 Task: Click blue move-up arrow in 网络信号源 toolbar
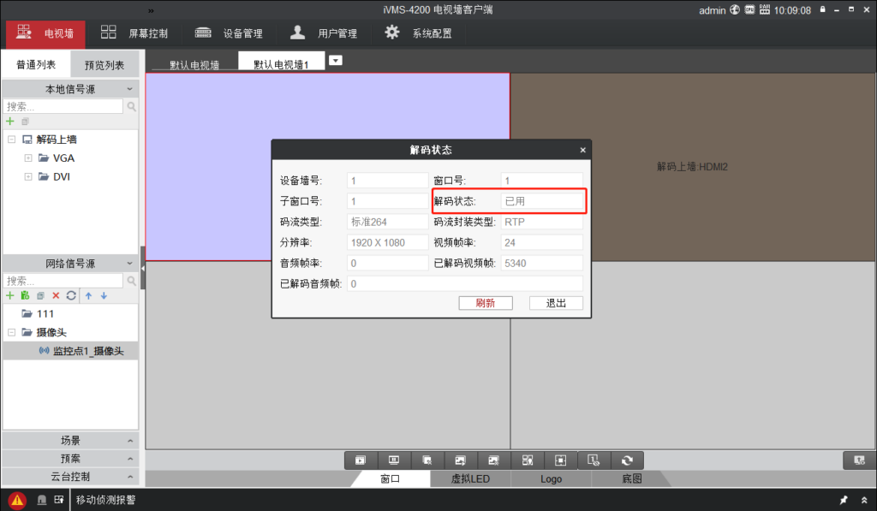(x=87, y=295)
